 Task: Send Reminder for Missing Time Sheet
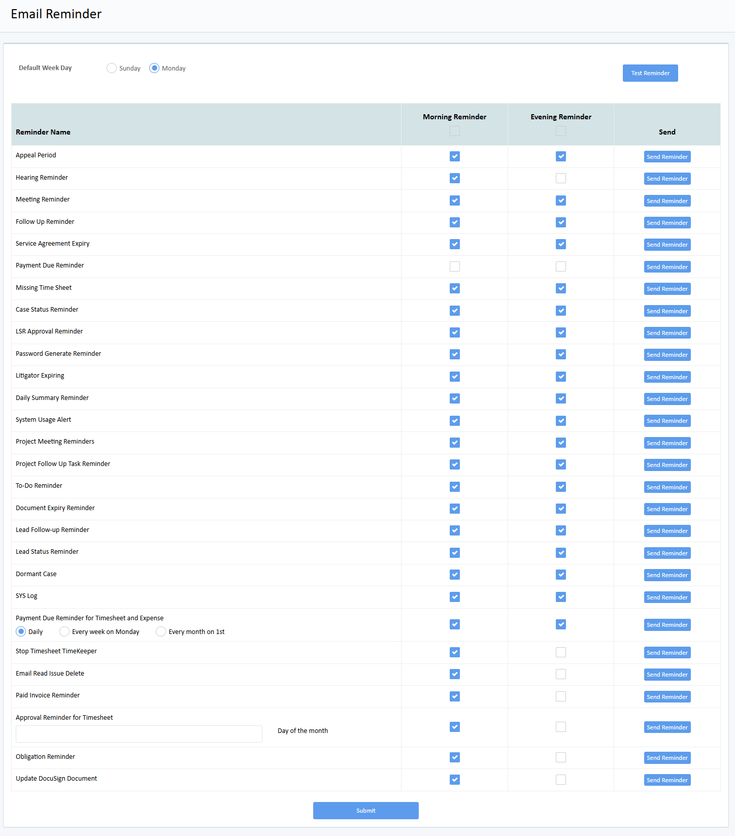click(667, 289)
